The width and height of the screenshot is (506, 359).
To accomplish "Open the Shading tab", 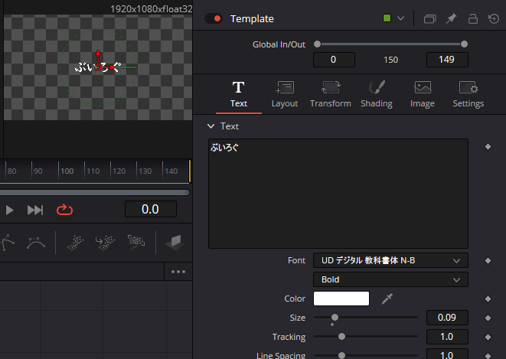I will point(377,94).
